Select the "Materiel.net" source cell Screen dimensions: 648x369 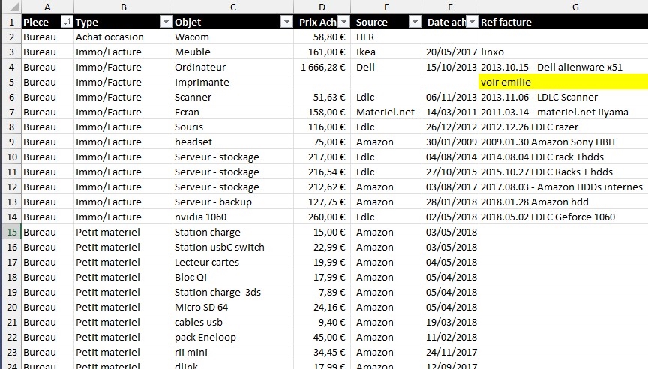(x=386, y=112)
